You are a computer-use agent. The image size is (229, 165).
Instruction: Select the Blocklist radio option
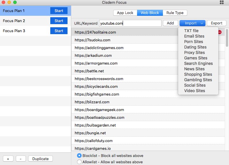pyautogui.click(x=79, y=156)
